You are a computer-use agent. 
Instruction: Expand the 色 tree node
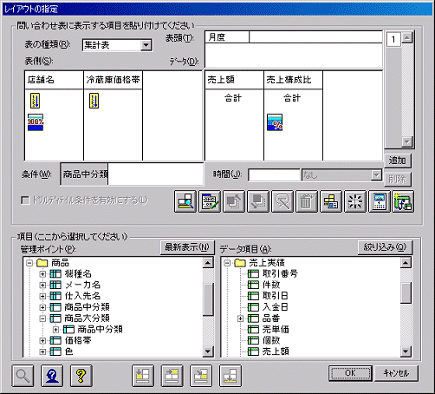42,351
